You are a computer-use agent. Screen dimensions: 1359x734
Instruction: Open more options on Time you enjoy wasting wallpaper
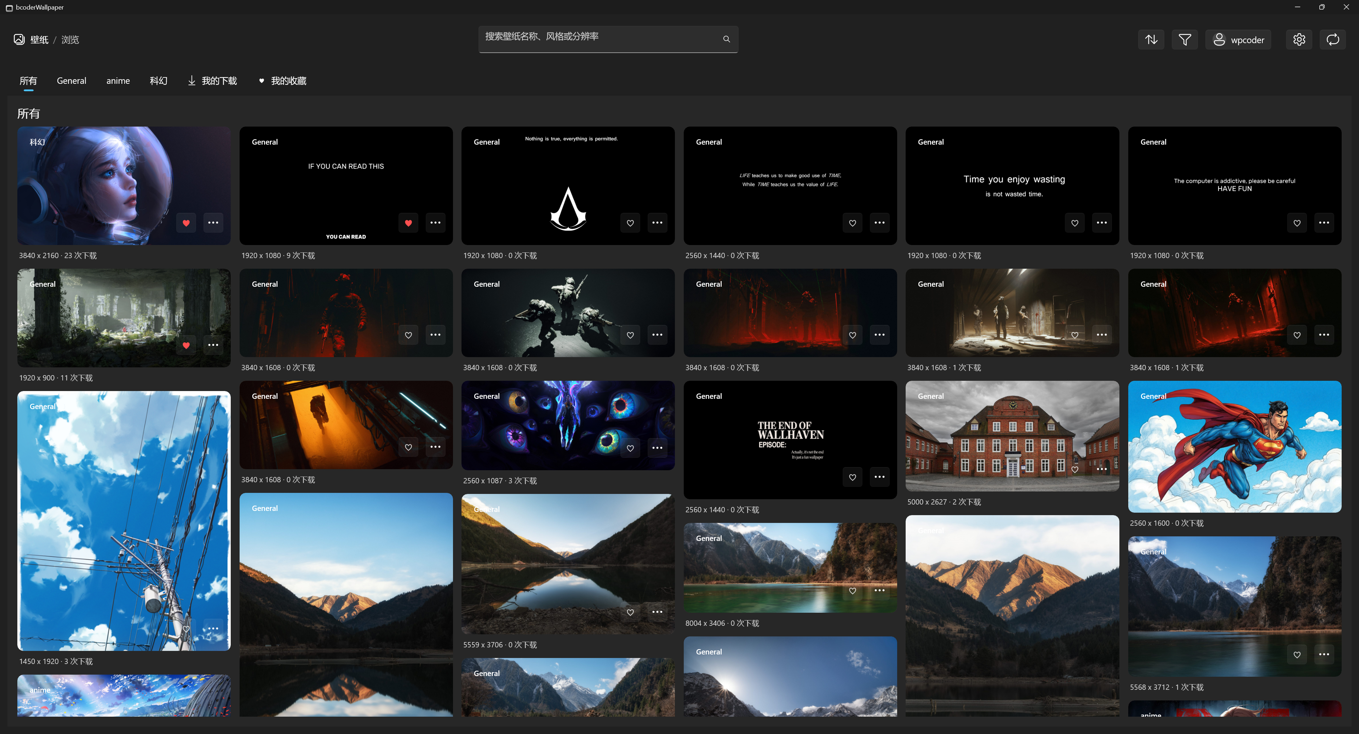[1102, 222]
